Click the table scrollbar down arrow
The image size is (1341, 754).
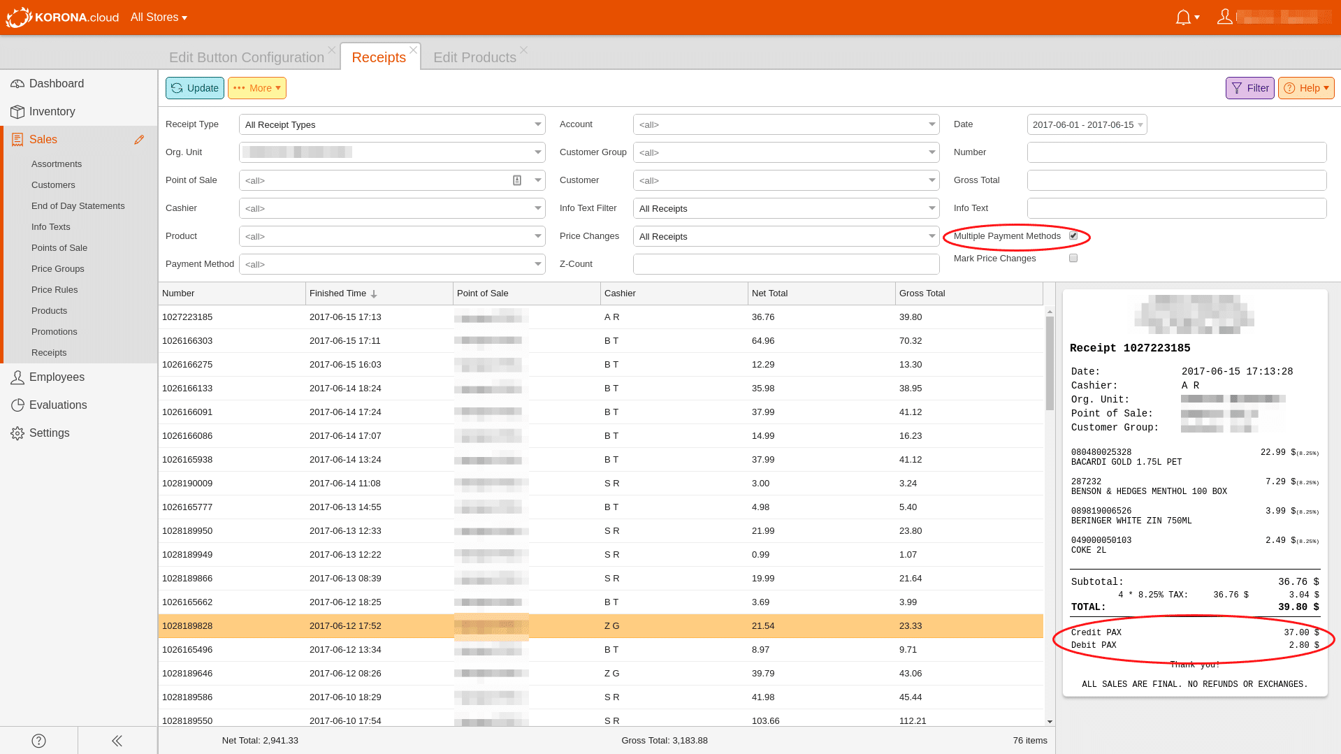(x=1050, y=721)
